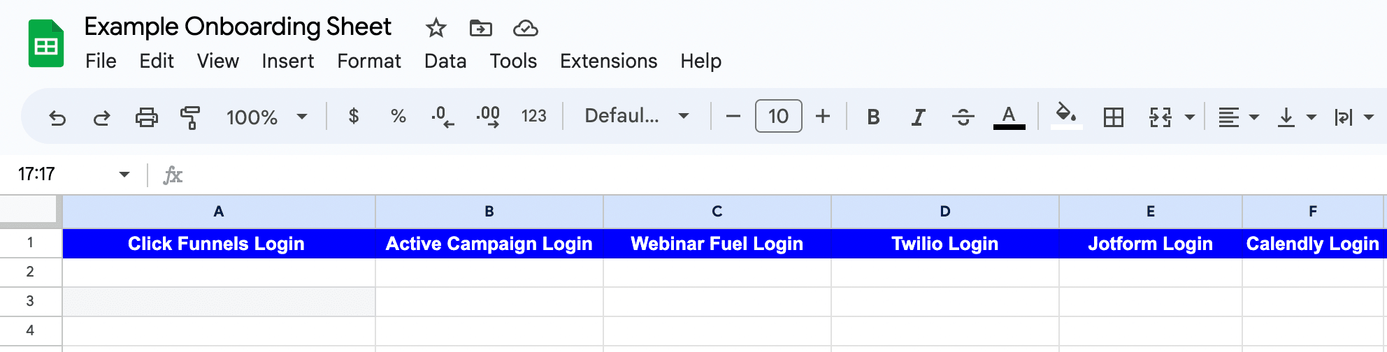Toggle bold formatting
This screenshot has width=1387, height=352.
[x=873, y=117]
